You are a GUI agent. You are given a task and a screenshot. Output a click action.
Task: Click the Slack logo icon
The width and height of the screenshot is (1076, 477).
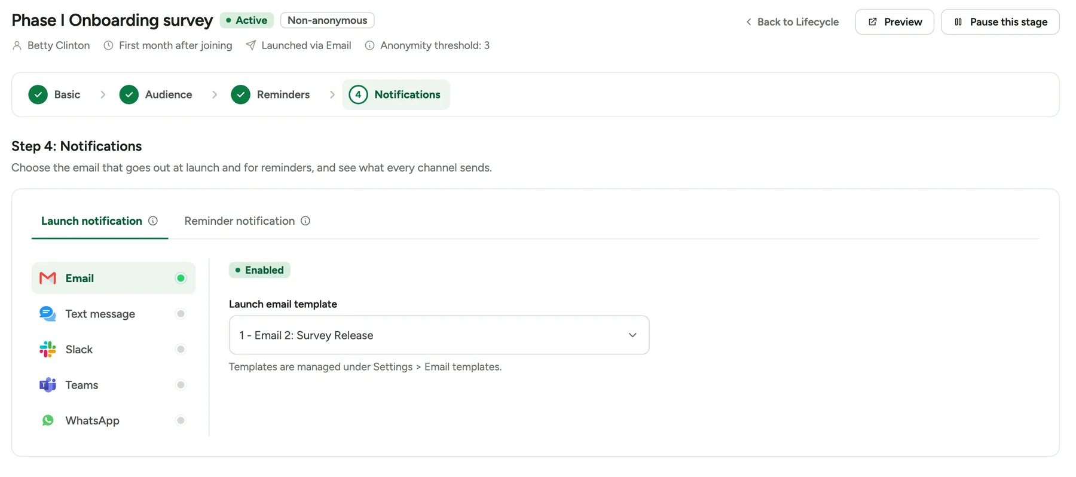coord(48,349)
